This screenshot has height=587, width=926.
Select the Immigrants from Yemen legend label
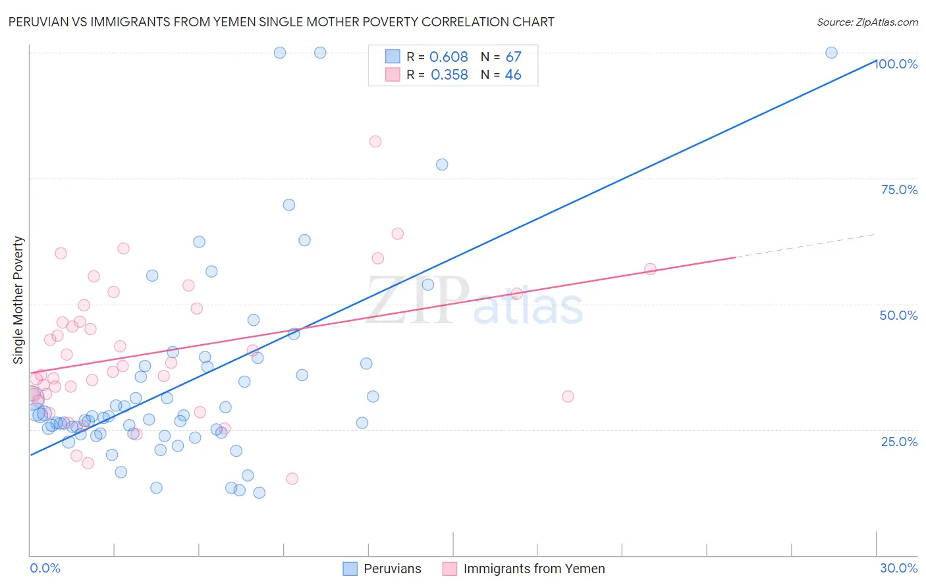534,569
